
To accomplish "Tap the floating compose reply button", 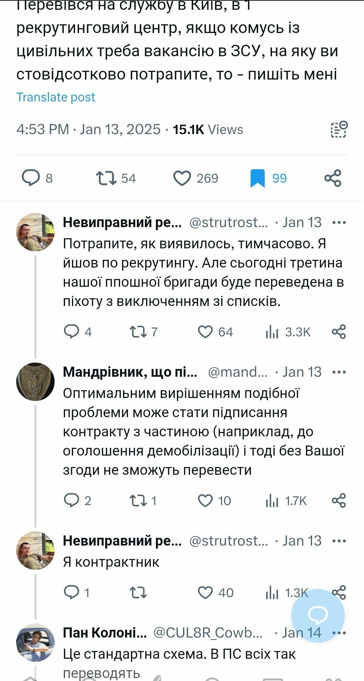I will click(318, 616).
